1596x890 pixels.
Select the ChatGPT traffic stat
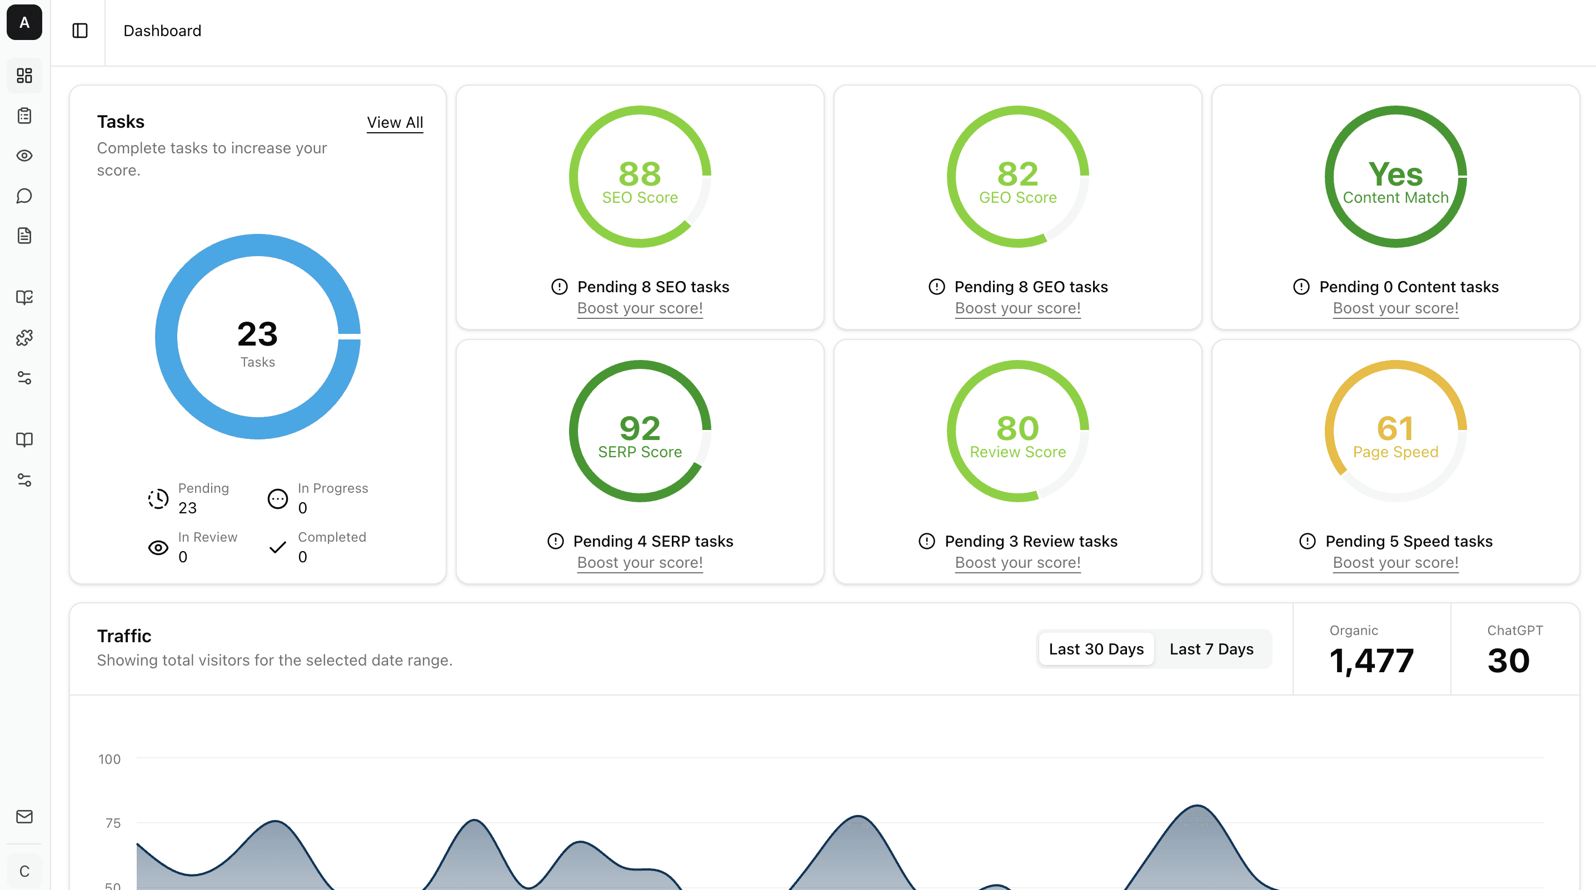point(1514,648)
